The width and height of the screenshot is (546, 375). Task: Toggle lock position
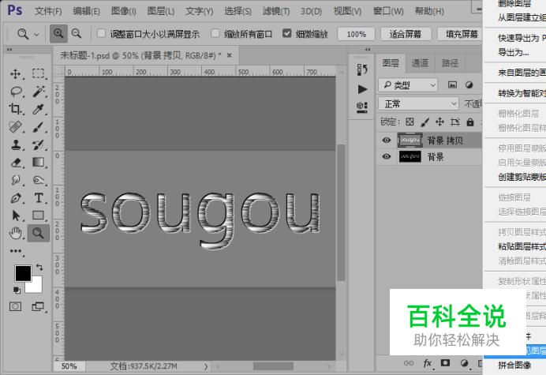click(x=439, y=122)
